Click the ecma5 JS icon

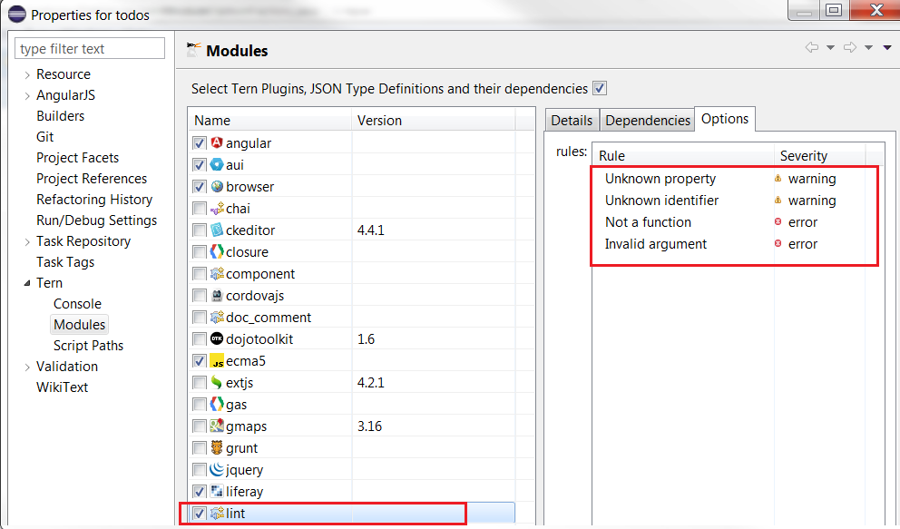217,361
